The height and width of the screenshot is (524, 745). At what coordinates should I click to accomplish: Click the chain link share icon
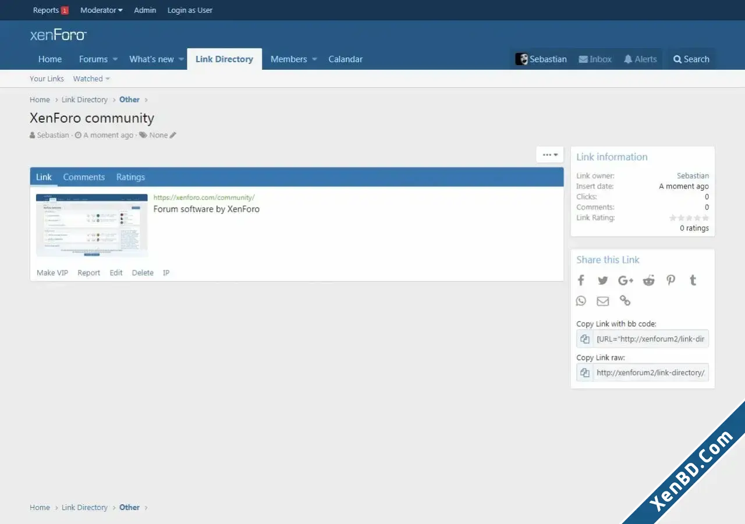625,301
